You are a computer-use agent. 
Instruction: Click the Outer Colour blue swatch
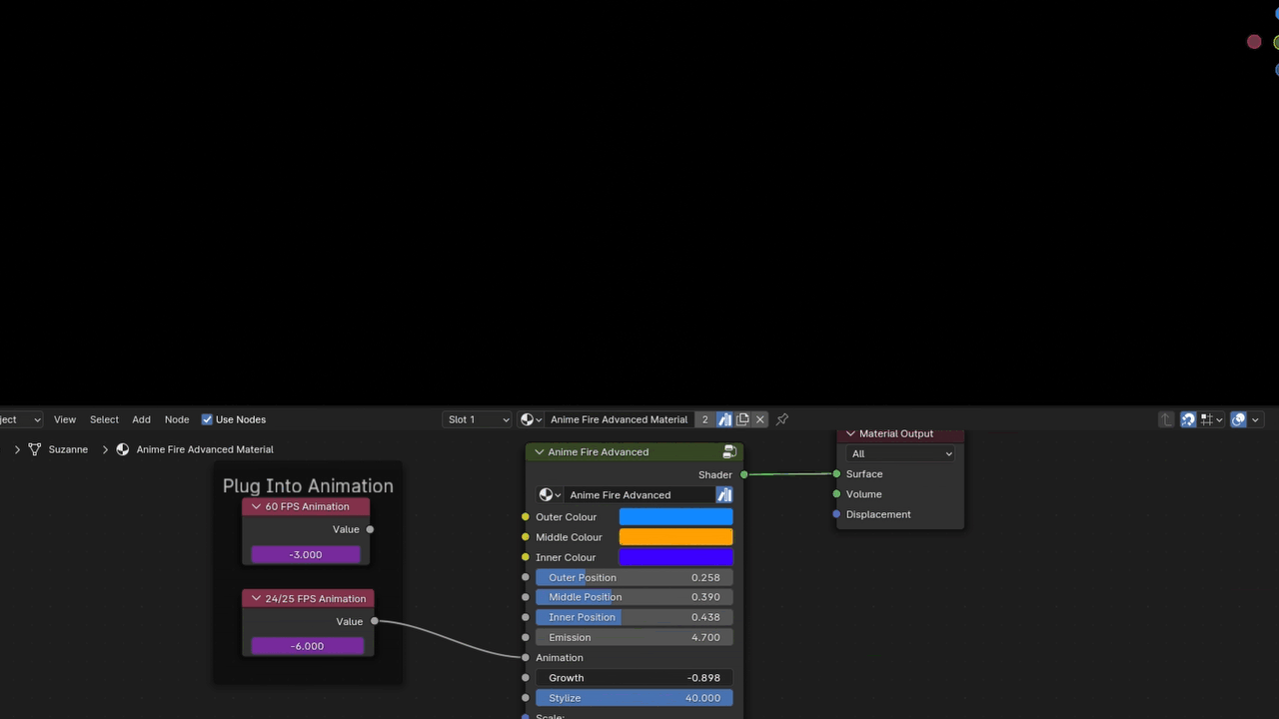point(675,517)
